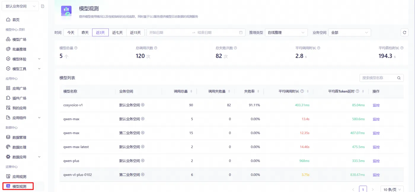415x192 pixels.
Task: Open the 推理类型 在线推理 dropdown
Action: (286, 33)
